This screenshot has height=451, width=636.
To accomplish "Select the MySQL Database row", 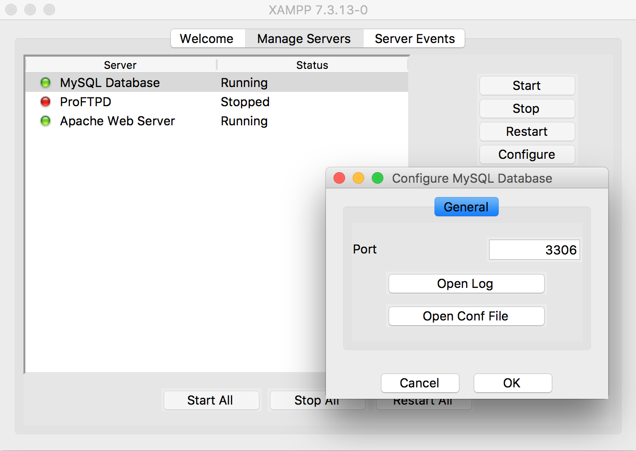I will [x=217, y=83].
